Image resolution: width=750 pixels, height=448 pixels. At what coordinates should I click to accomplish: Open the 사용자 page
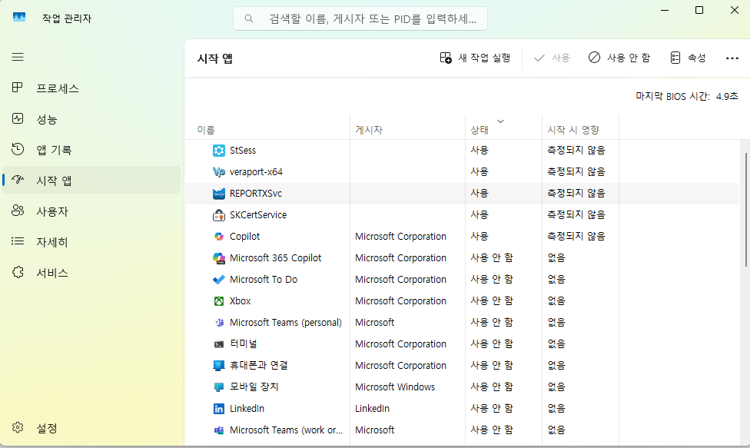(91, 211)
